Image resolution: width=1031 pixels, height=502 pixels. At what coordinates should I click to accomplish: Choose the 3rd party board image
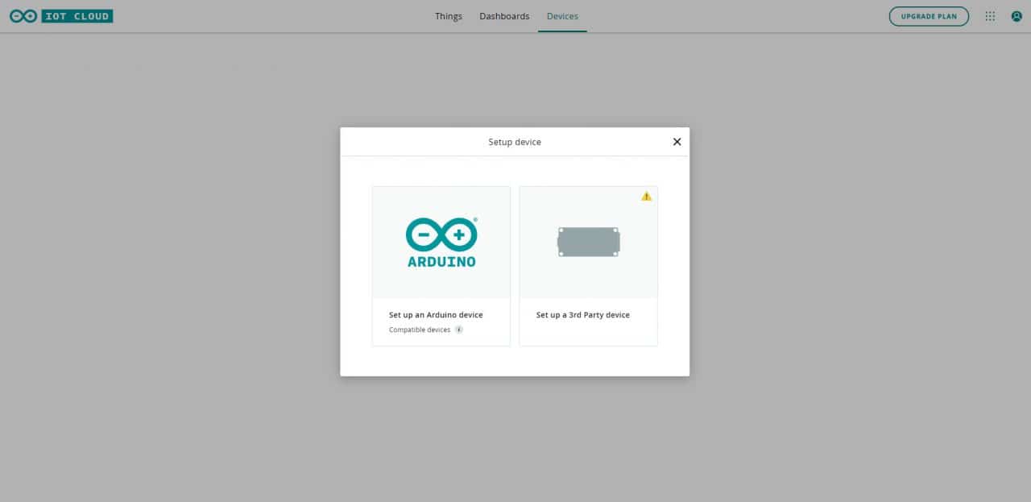(x=589, y=243)
